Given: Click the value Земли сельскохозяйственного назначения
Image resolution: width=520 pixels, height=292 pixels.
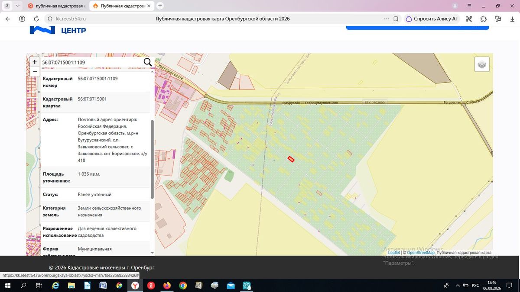Looking at the screenshot, I should (x=109, y=212).
